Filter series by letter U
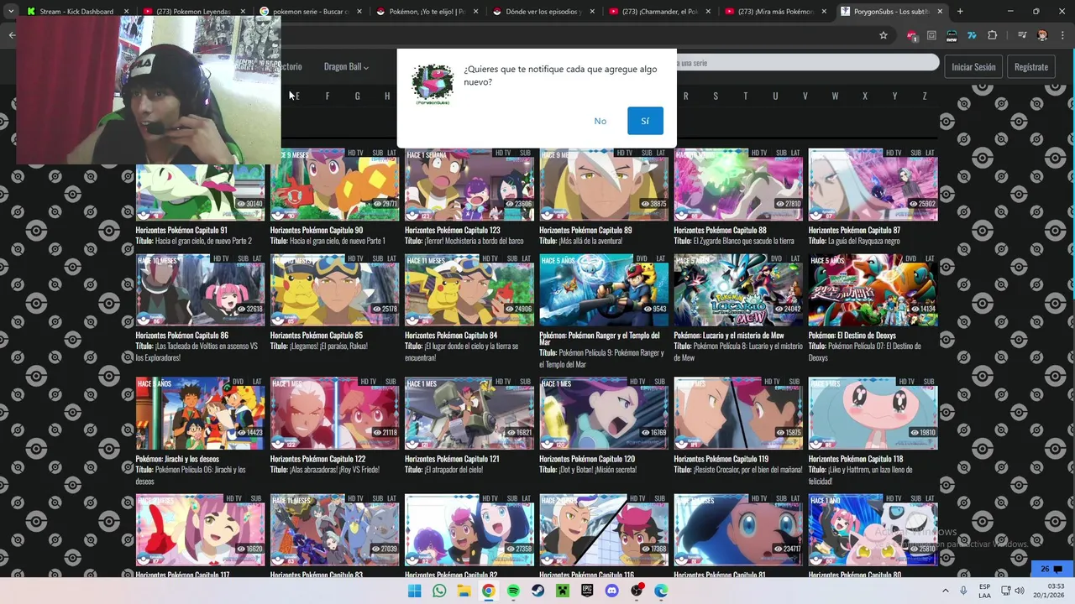Image resolution: width=1075 pixels, height=604 pixels. pos(775,96)
